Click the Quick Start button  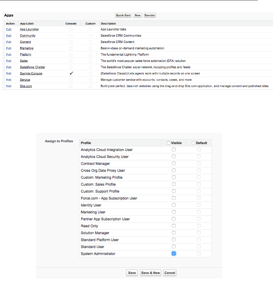[x=123, y=15]
